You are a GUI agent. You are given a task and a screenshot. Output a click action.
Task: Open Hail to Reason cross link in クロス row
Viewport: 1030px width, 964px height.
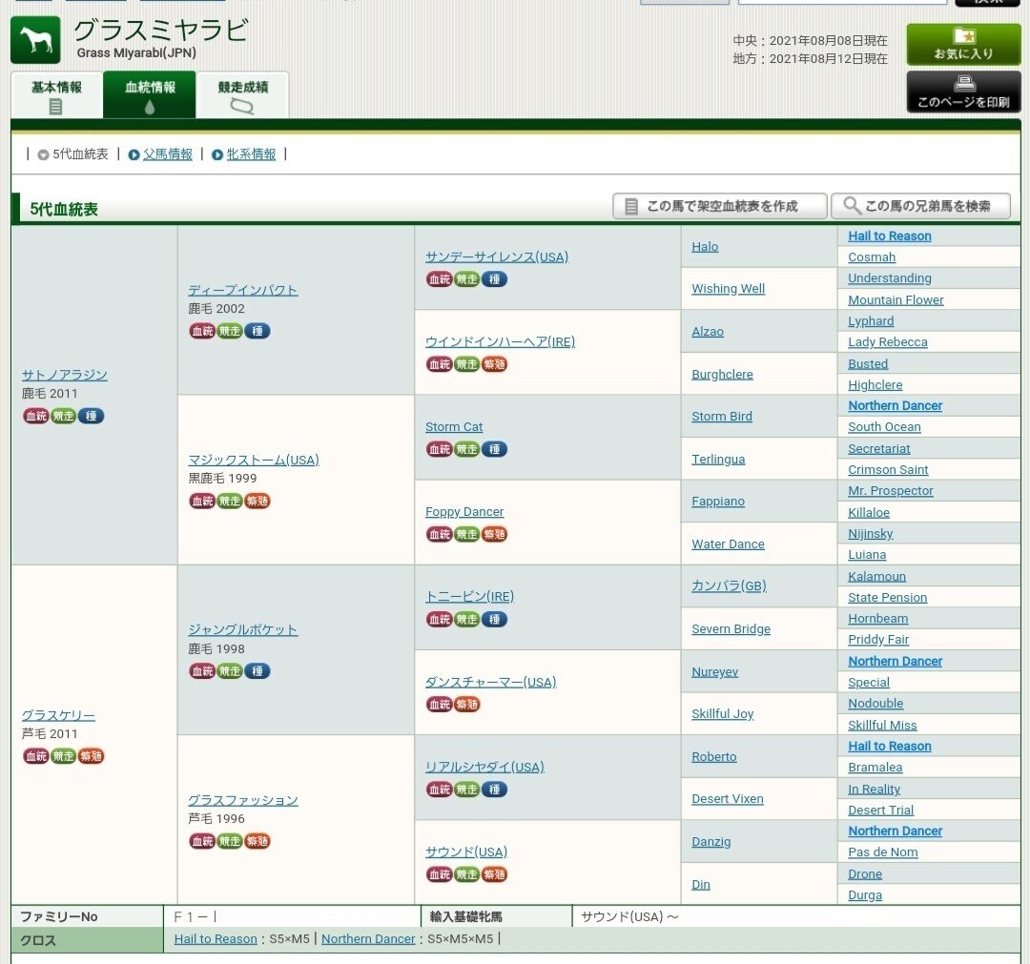(216, 939)
